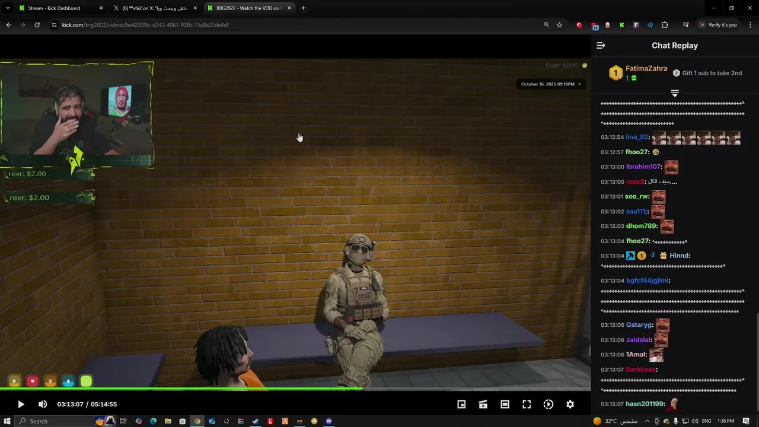Image resolution: width=759 pixels, height=427 pixels.
Task: Open tab search dropdown in browser
Action: 7,8
